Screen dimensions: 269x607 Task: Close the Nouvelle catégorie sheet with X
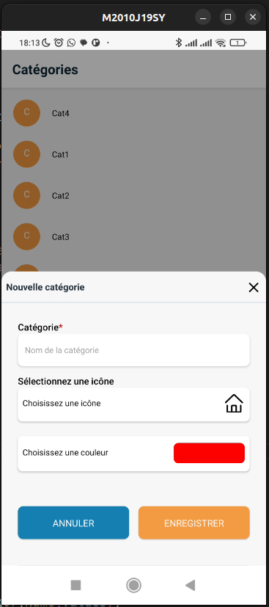click(254, 287)
